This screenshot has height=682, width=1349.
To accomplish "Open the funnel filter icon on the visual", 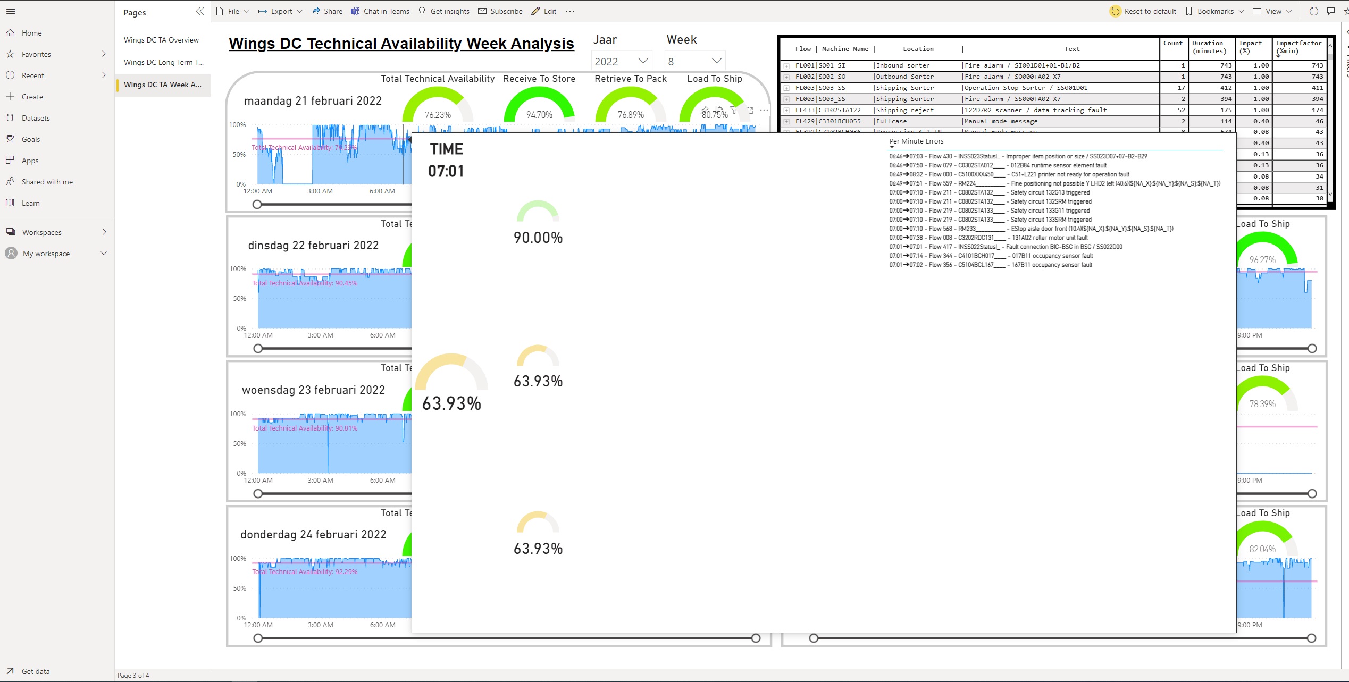I will point(734,110).
